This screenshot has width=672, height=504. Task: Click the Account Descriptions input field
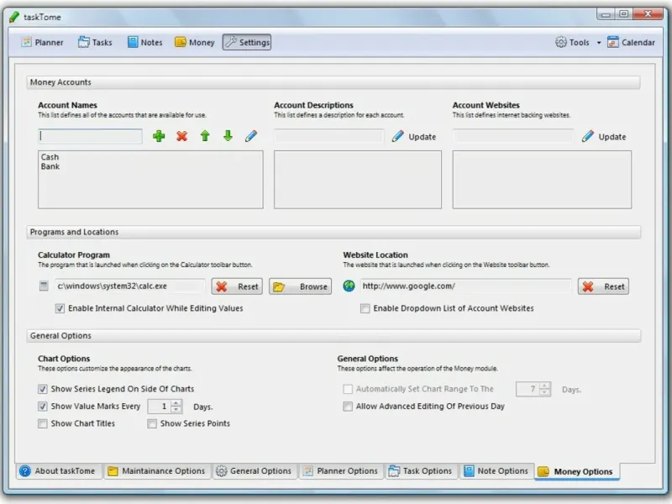pos(328,136)
